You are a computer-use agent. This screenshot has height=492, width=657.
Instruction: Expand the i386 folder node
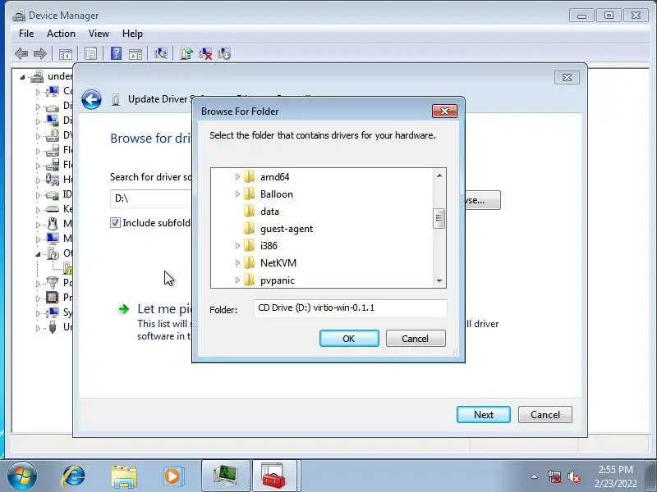tap(237, 245)
